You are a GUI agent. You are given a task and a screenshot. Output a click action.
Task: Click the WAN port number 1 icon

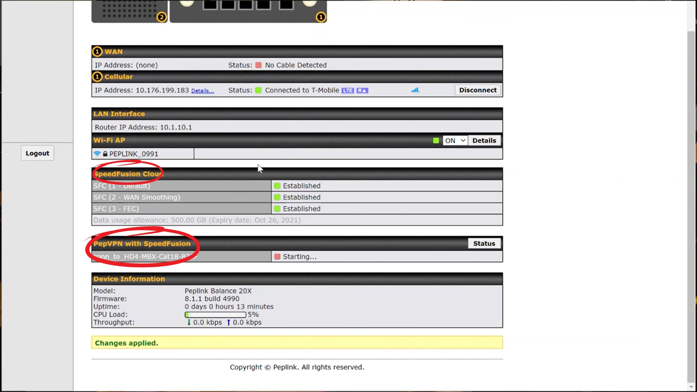(x=97, y=52)
